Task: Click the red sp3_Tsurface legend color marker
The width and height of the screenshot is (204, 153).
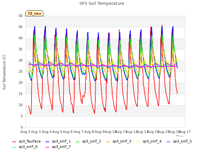Action: point(14,142)
